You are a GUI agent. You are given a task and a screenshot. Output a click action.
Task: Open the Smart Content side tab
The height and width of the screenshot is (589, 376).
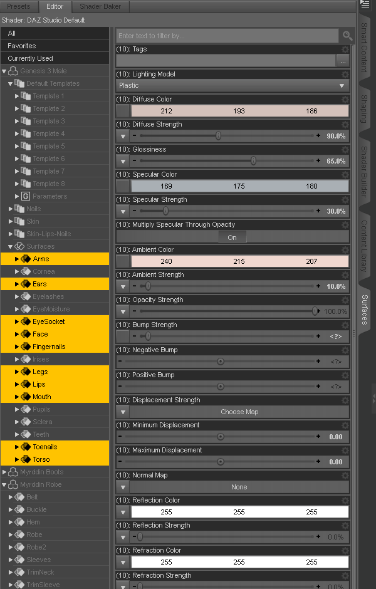pyautogui.click(x=364, y=47)
